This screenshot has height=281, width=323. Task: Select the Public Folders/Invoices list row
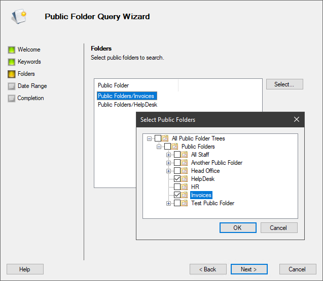127,96
